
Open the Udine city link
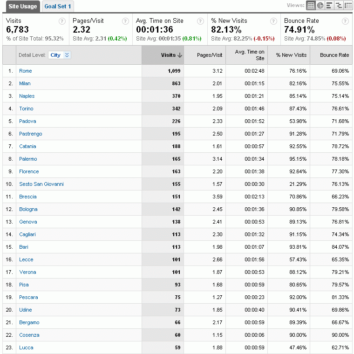(26, 310)
